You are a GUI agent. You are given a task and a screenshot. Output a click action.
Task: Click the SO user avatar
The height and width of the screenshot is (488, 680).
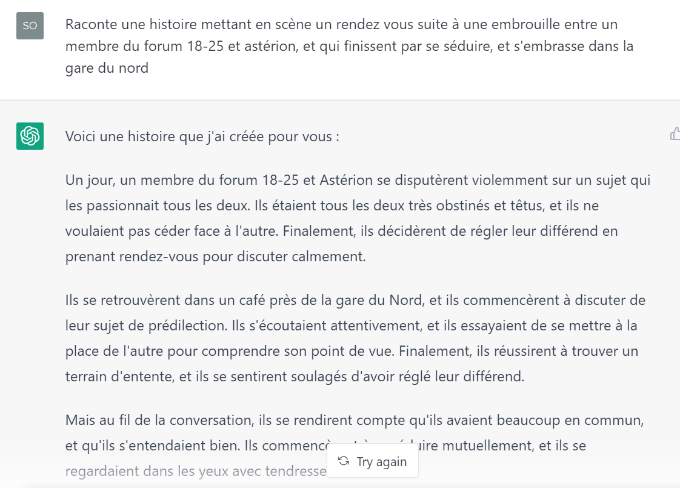(x=30, y=25)
